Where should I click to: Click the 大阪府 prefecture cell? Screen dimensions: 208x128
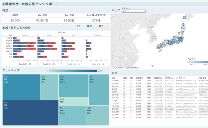point(138,95)
